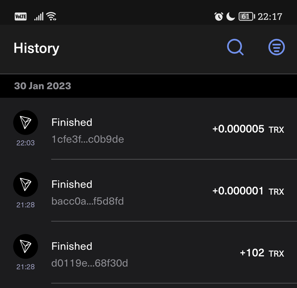Select the +102 TRX amount
This screenshot has height=288, width=297.
pos(262,253)
